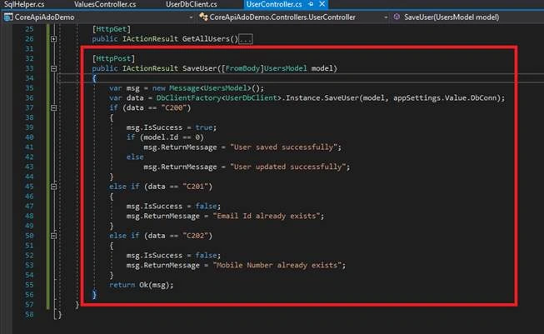Collapse the SaveUser method on line 33
This screenshot has width=544, height=334.
[x=54, y=68]
